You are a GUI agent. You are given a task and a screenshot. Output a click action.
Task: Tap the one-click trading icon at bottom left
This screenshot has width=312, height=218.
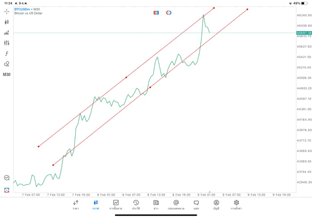point(6,190)
